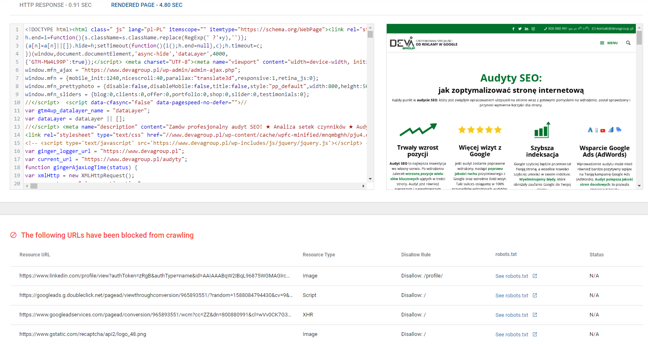Open 'See robots.txt' for the doubleclick.net row
Screen dimensions: 648x344
click(512, 296)
